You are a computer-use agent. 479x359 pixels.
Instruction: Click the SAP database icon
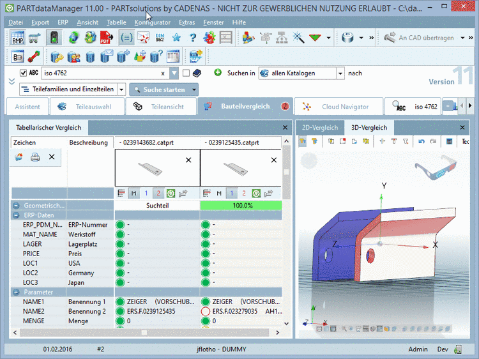point(195,56)
